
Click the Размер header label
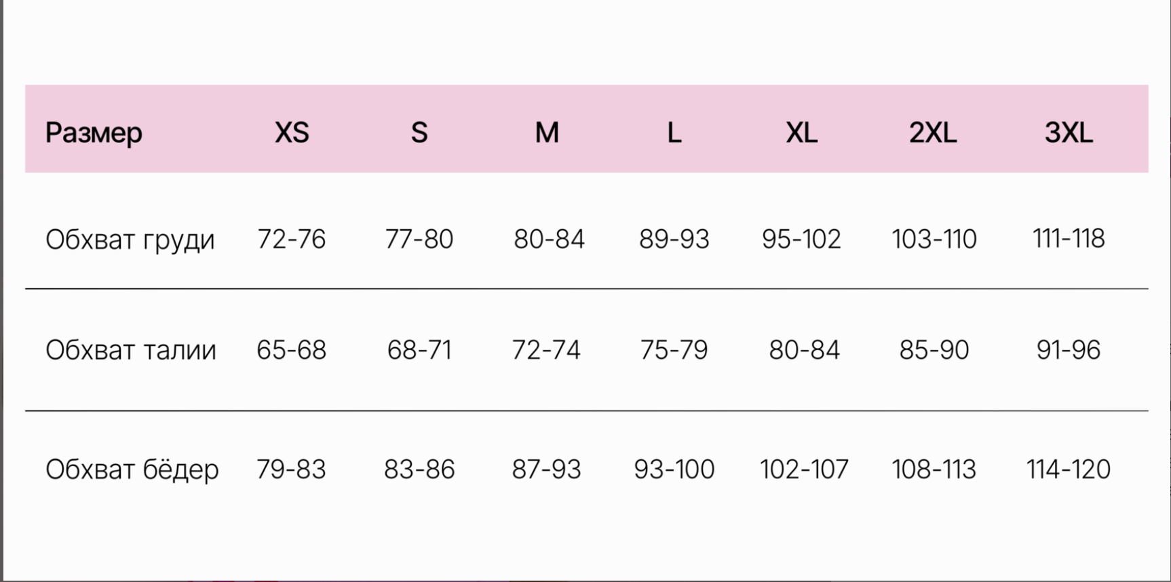pyautogui.click(x=94, y=132)
